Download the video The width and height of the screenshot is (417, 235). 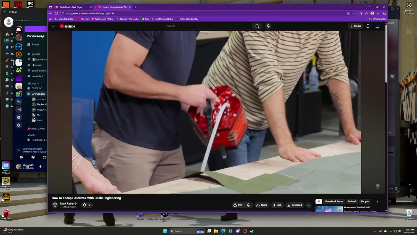click(x=295, y=205)
